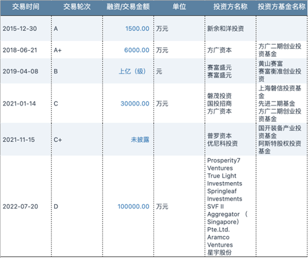Select the 国投招商 investor name

click(x=219, y=103)
